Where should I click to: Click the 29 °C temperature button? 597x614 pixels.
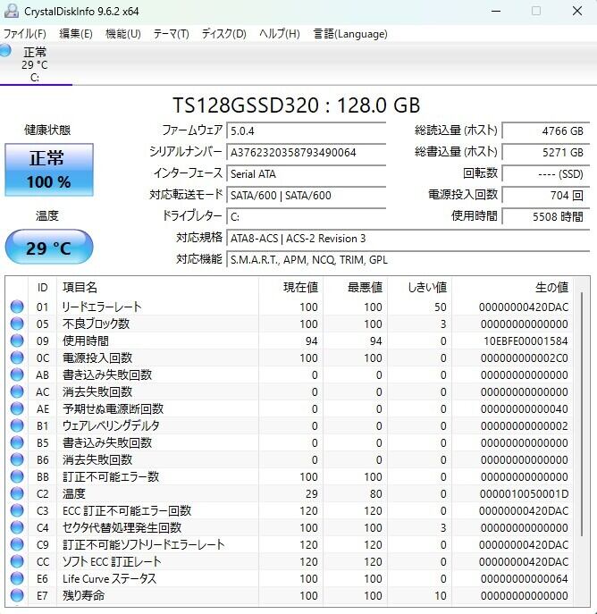pyautogui.click(x=49, y=248)
